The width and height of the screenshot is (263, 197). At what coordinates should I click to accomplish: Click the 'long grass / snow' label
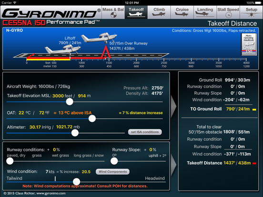tap(89, 156)
